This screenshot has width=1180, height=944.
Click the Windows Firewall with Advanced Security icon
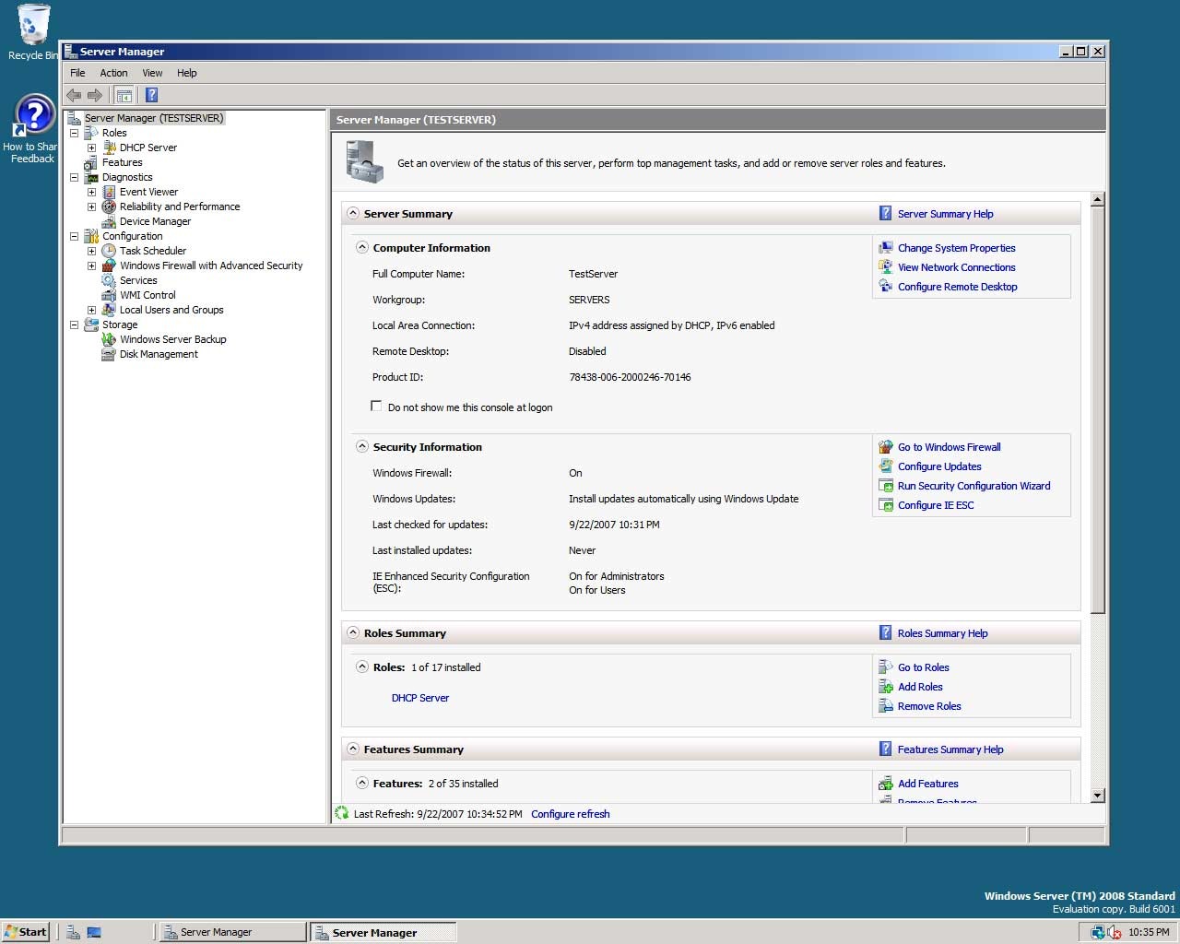[109, 265]
